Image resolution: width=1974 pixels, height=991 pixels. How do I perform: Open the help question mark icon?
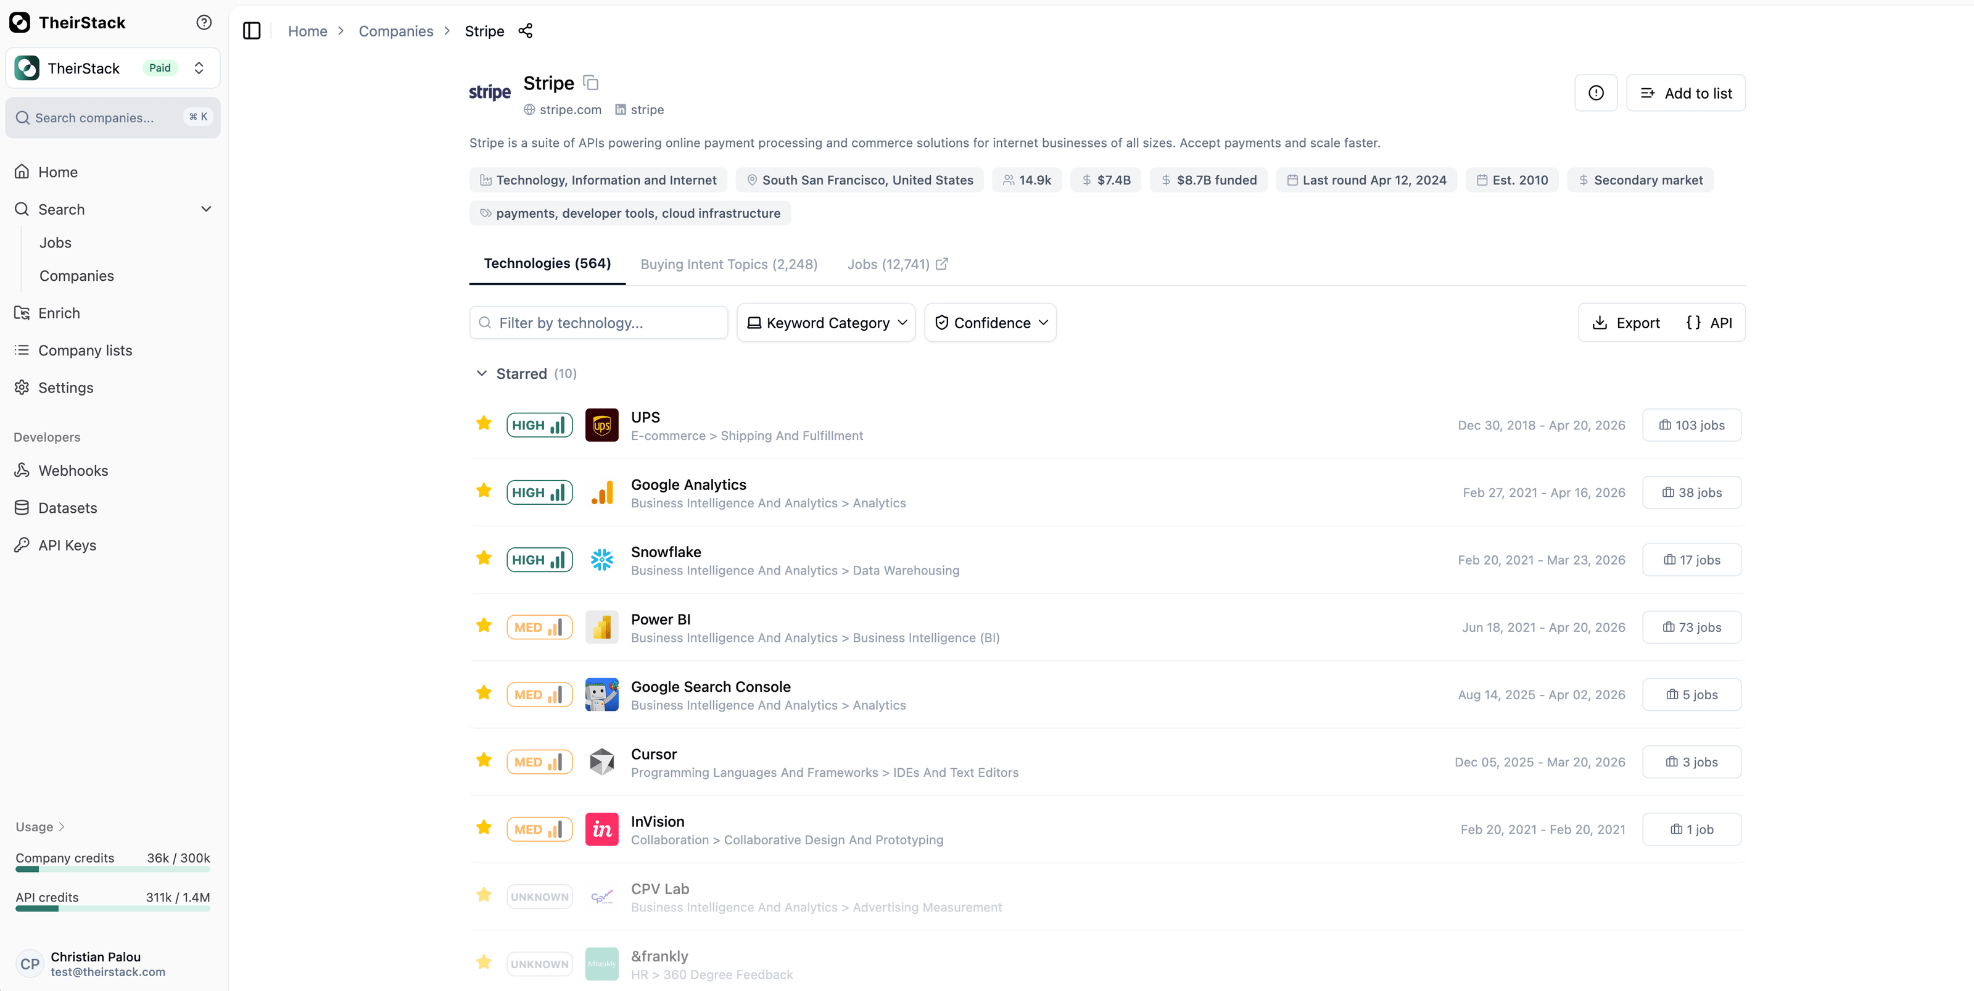pyautogui.click(x=204, y=22)
